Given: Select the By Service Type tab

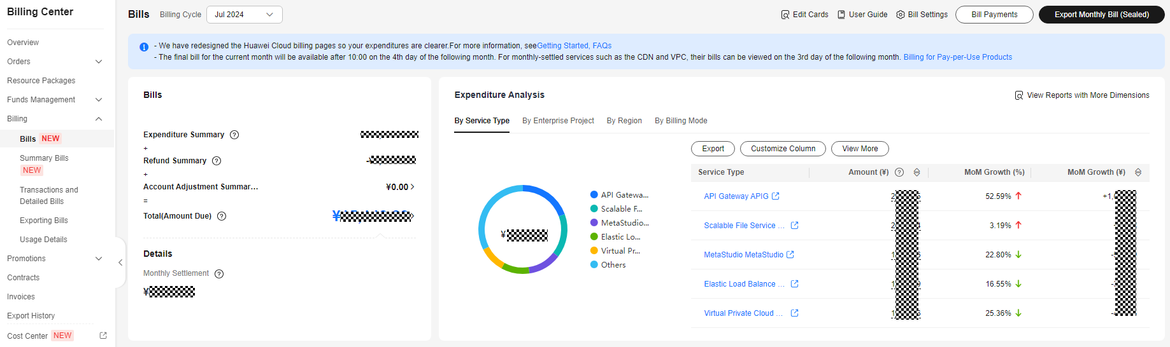Looking at the screenshot, I should tap(482, 121).
